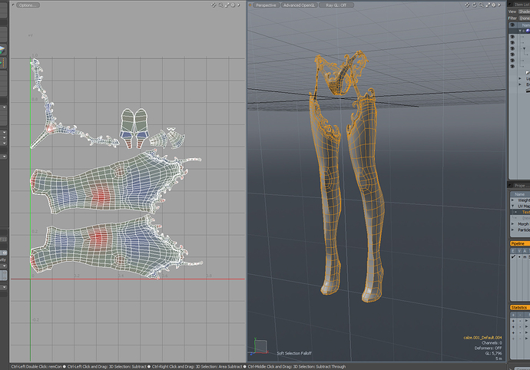Collapse the scene root triangle in Item List
The image size is (530, 370).
click(x=520, y=31)
